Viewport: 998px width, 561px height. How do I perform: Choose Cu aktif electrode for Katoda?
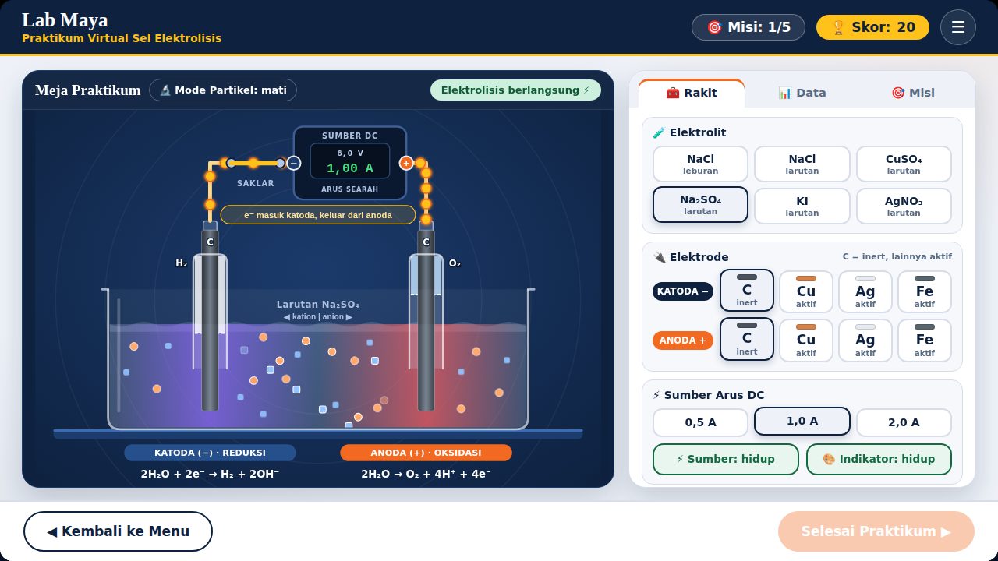(x=806, y=291)
